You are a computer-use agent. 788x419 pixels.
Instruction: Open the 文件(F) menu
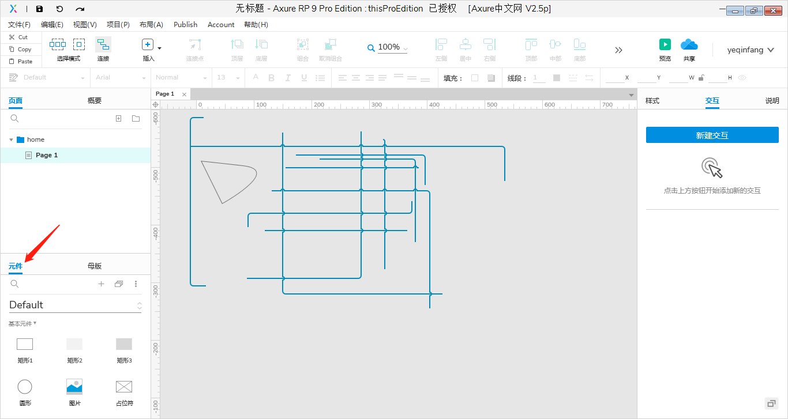[x=20, y=25]
